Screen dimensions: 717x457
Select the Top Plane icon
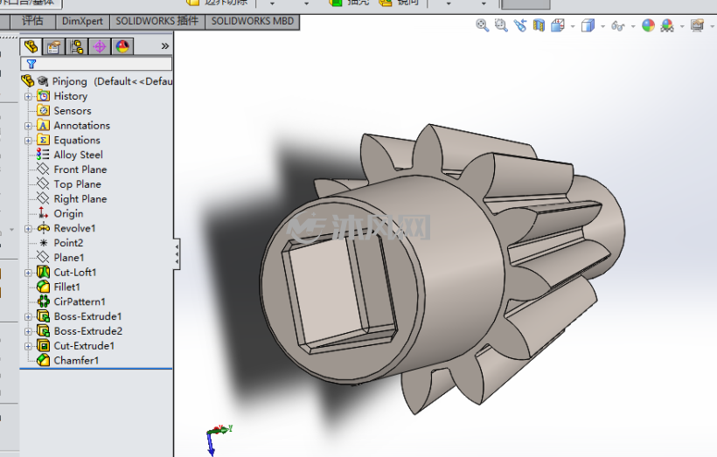click(x=43, y=184)
